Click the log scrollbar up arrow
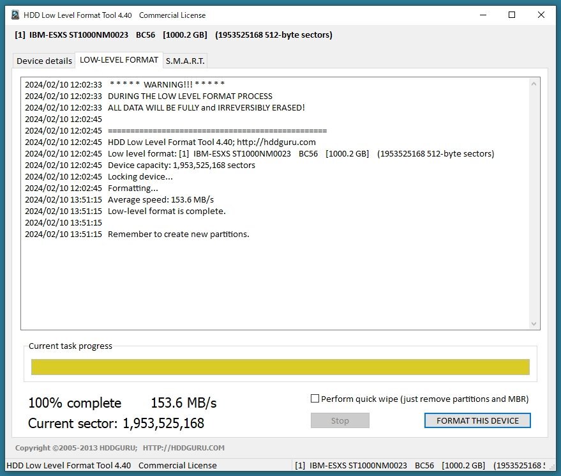561x476 pixels. (x=534, y=84)
